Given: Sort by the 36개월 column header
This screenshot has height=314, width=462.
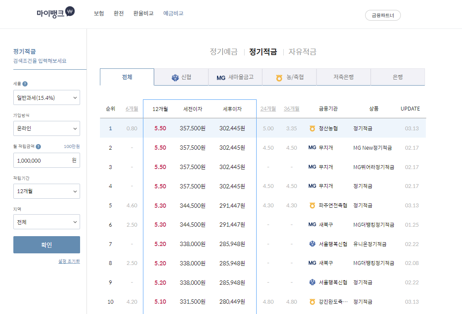Looking at the screenshot, I should pyautogui.click(x=291, y=109).
